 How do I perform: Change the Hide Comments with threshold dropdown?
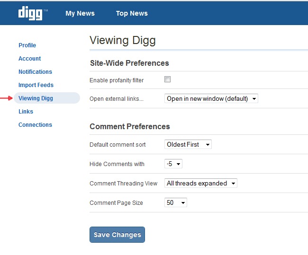coord(173,164)
